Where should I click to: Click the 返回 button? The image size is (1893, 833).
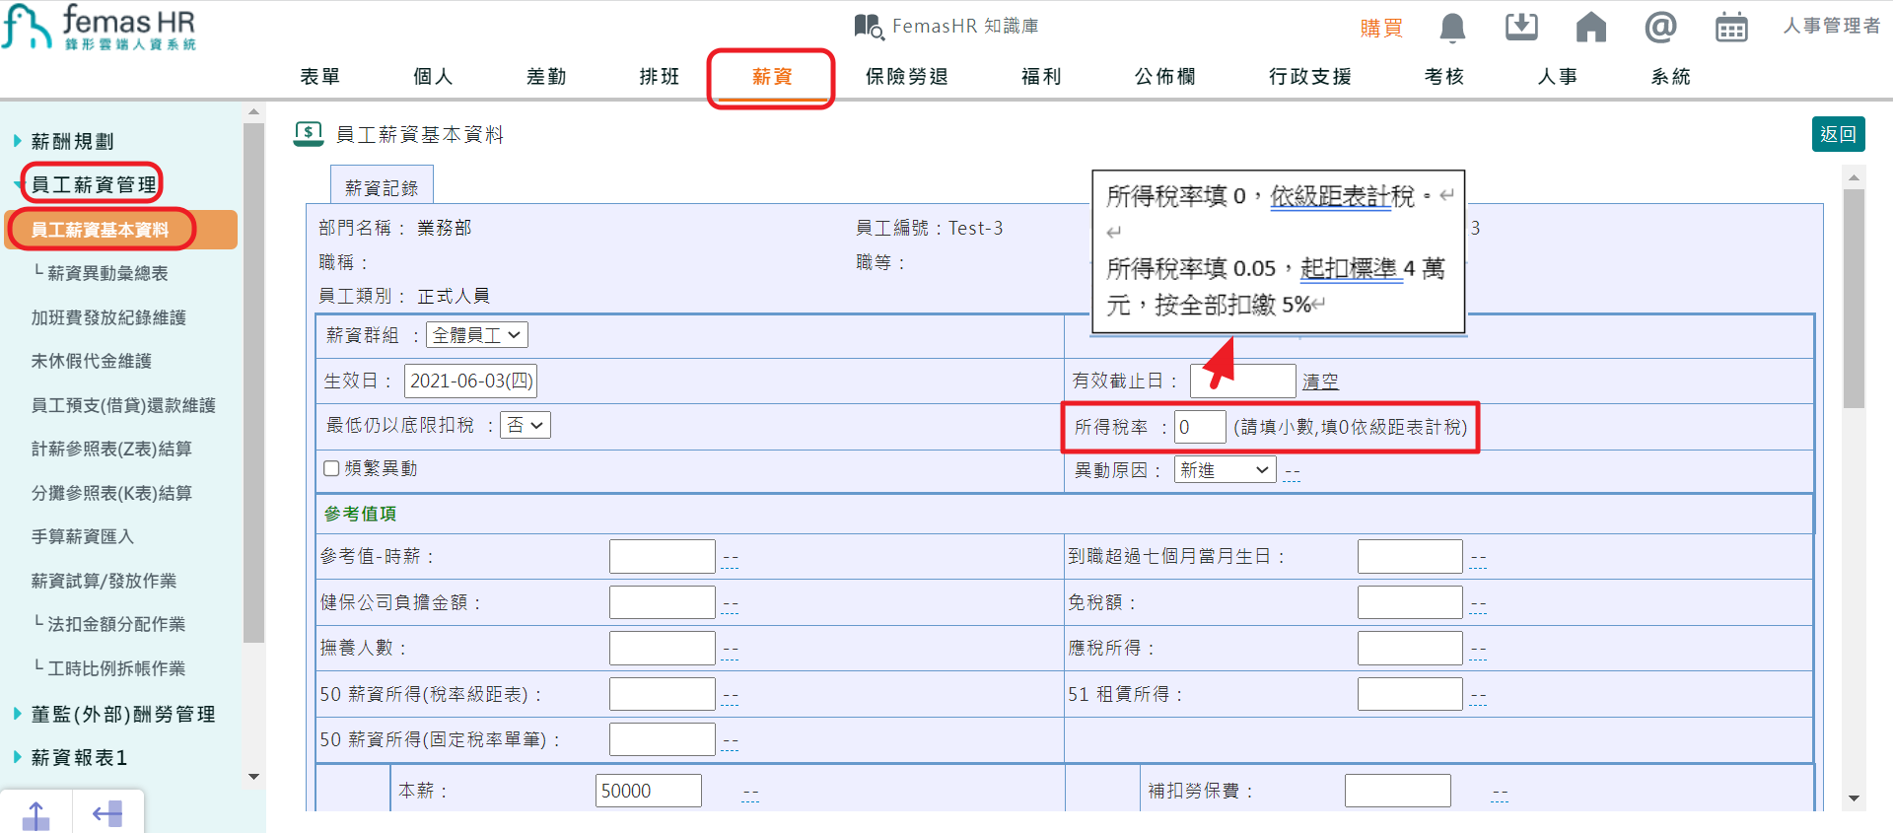[1838, 134]
